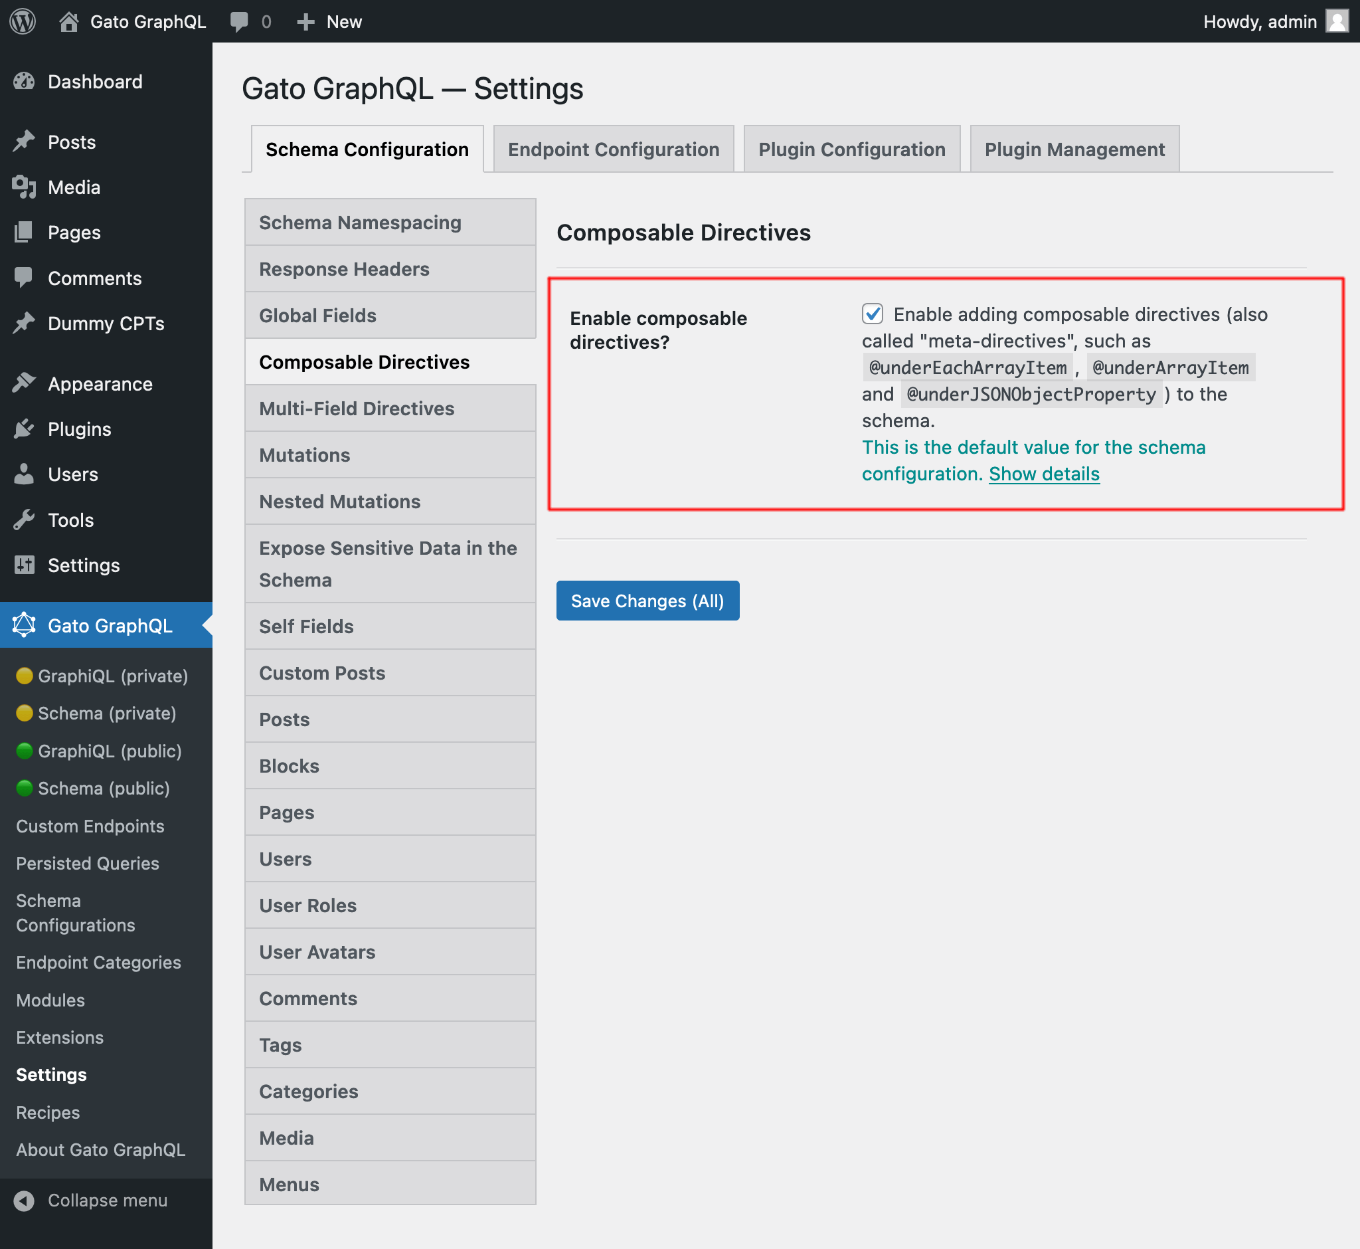Image resolution: width=1360 pixels, height=1249 pixels.
Task: Click the Dashboard gauge icon
Action: pyautogui.click(x=25, y=82)
